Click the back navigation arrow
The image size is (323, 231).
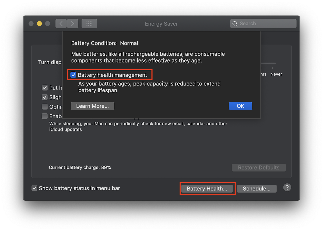61,23
